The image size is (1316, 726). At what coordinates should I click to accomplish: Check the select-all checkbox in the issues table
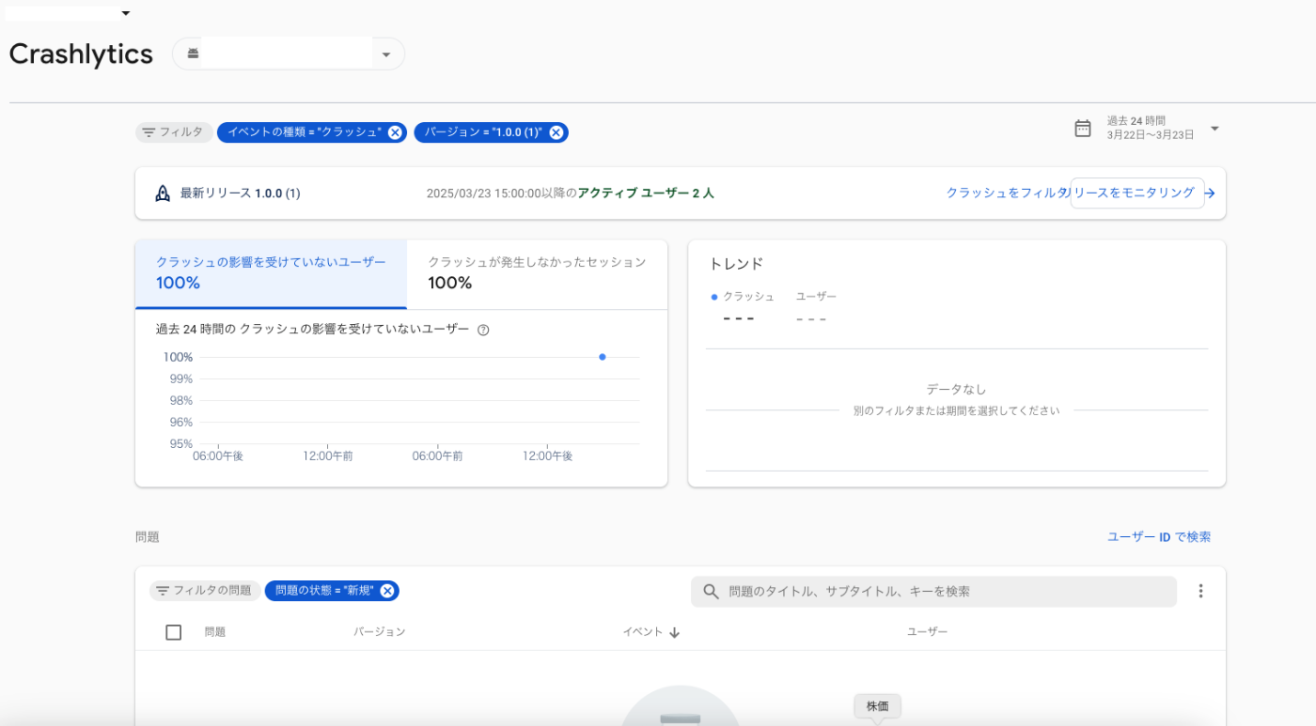[x=173, y=631]
